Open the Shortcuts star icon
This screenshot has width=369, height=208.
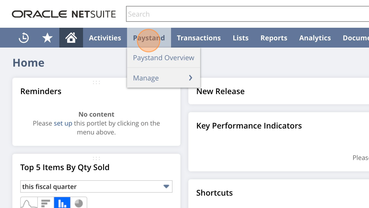[47, 38]
